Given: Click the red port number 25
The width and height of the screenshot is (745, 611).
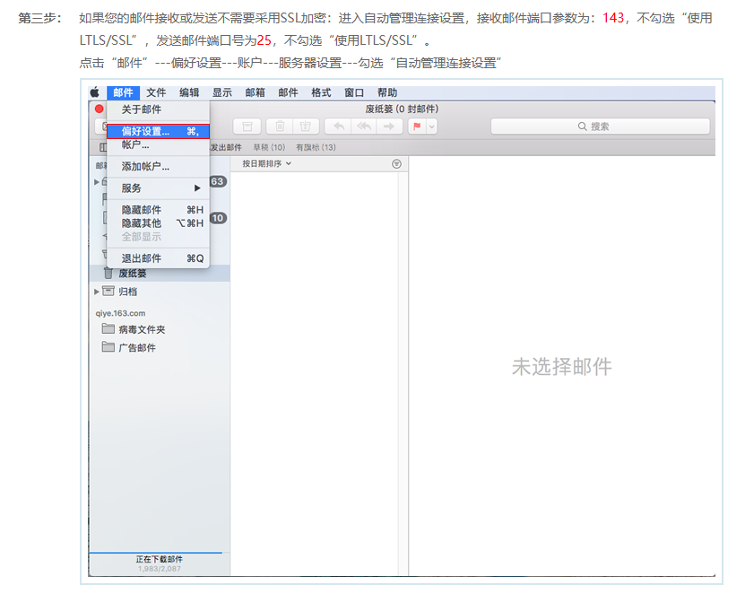Looking at the screenshot, I should [x=264, y=40].
